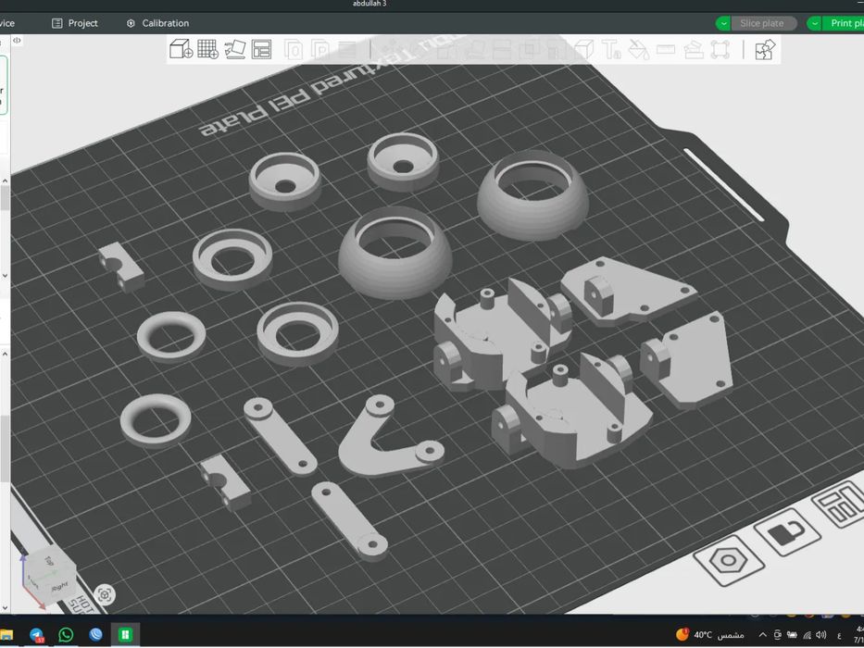Open WhatsApp from the taskbar
The width and height of the screenshot is (864, 648).
point(66,635)
